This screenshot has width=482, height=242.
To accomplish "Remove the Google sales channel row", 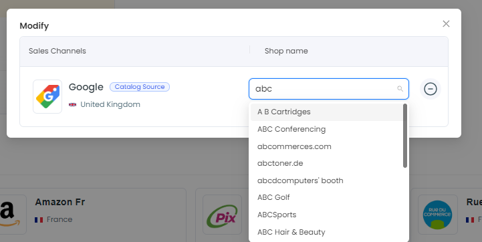I will pos(431,89).
